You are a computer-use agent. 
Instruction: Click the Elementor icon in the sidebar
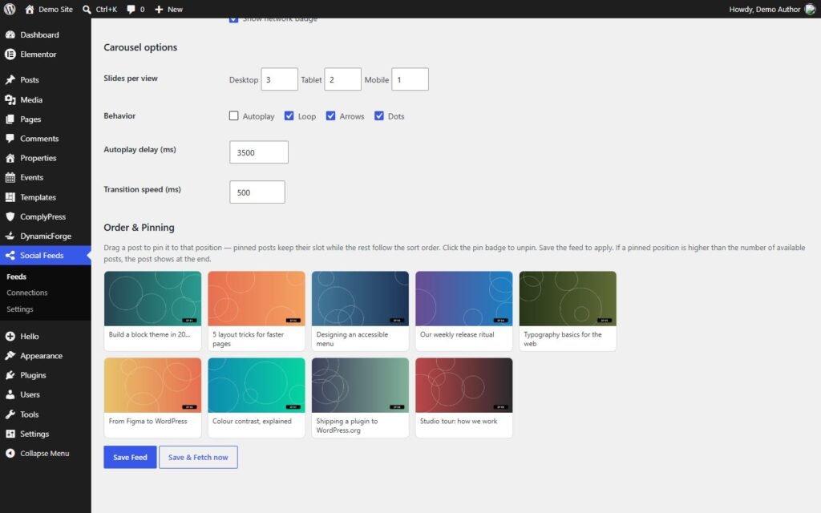10,54
